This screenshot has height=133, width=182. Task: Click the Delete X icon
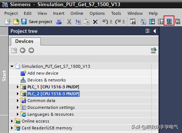(x=95, y=22)
